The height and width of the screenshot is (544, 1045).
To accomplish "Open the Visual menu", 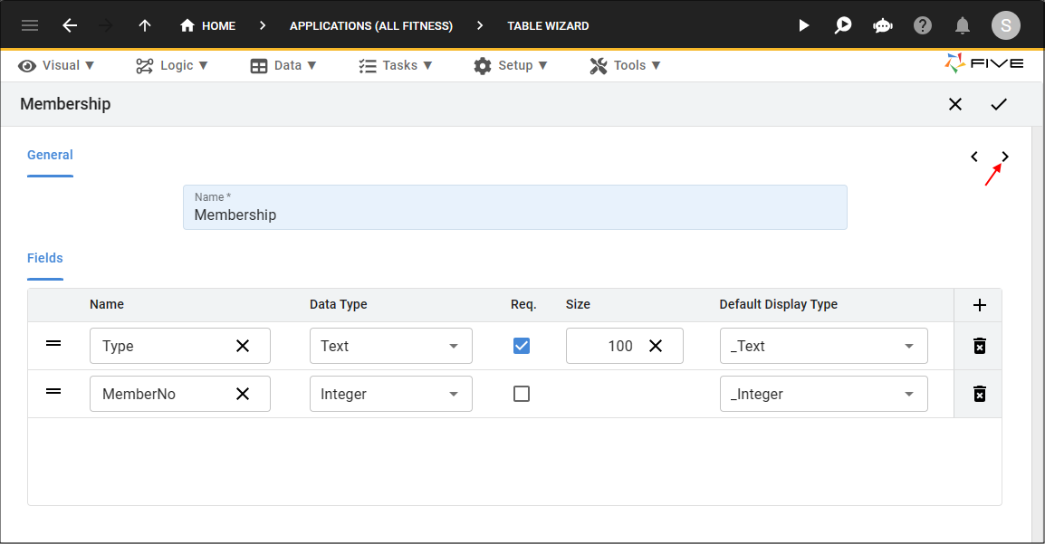I will pyautogui.click(x=56, y=65).
